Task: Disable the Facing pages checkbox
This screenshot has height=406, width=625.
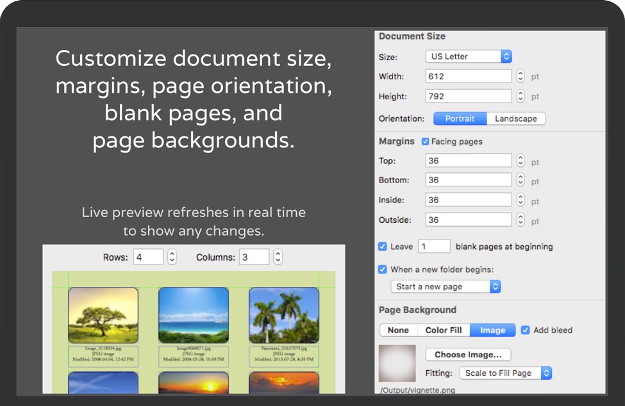Action: [426, 142]
